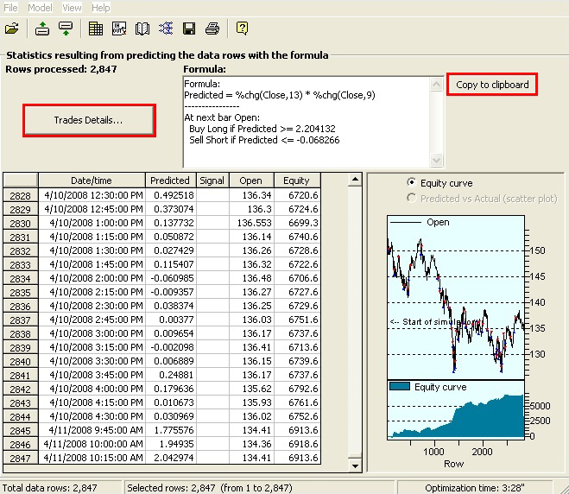Save with the floppy disk icon
The width and height of the screenshot is (569, 494).
click(x=189, y=28)
